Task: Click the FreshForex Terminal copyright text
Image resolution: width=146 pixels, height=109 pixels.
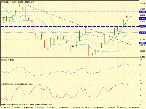Action: [27, 104]
